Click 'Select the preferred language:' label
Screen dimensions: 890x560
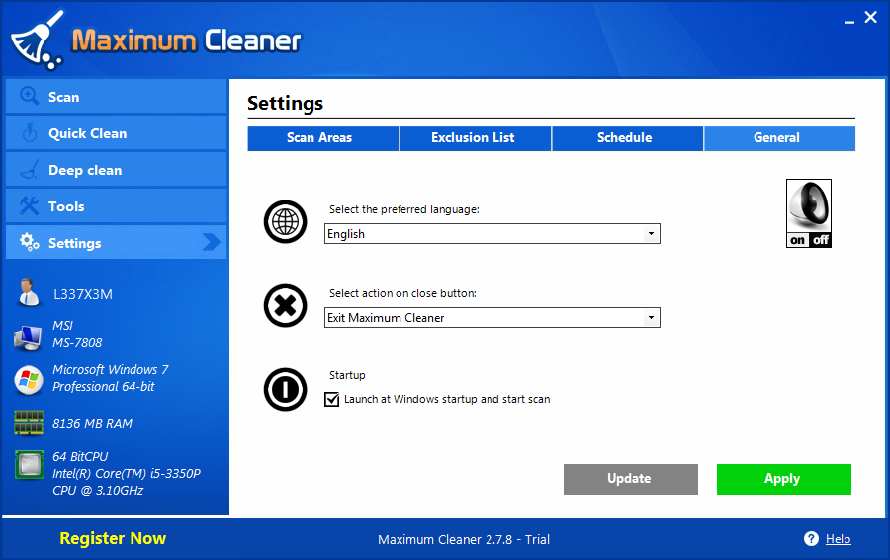[x=404, y=209]
